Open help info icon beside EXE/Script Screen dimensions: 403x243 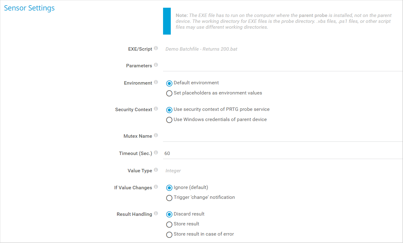pyautogui.click(x=156, y=48)
